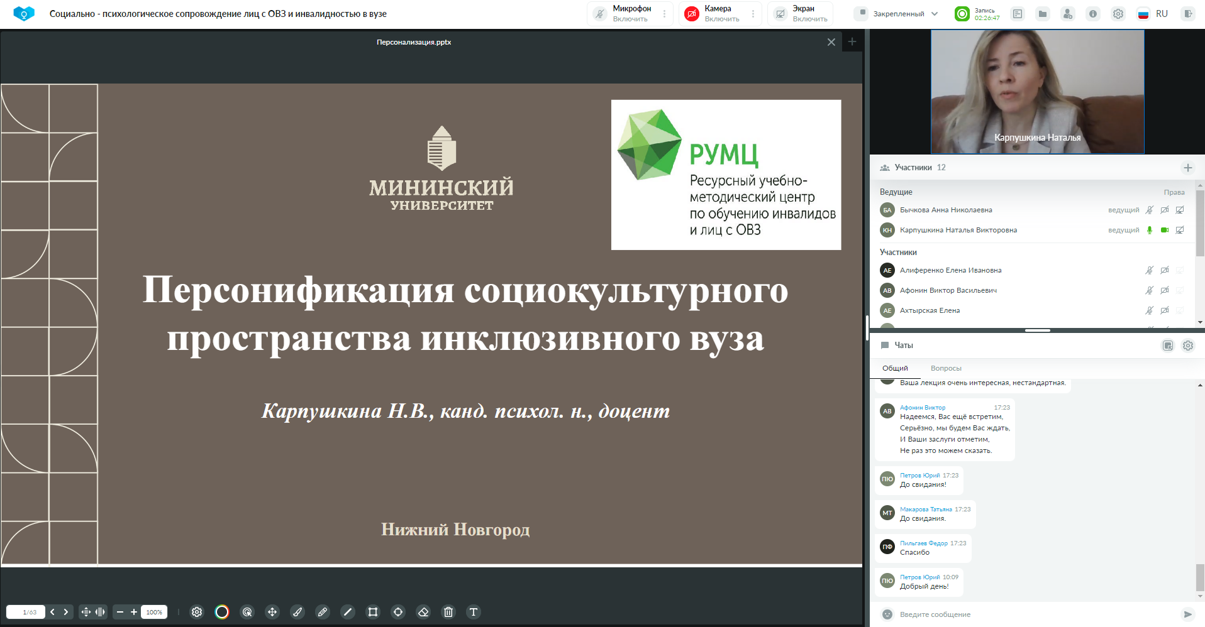The height and width of the screenshot is (627, 1205).
Task: Choose the rectangle shape tool
Action: point(373,612)
